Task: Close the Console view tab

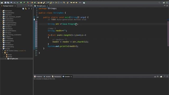Action: pos(71,77)
